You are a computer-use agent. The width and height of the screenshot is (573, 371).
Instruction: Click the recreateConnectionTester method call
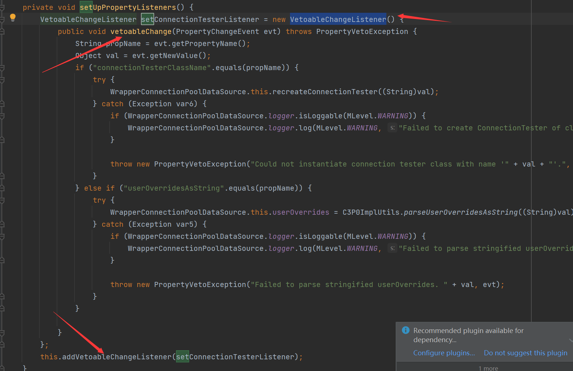325,92
